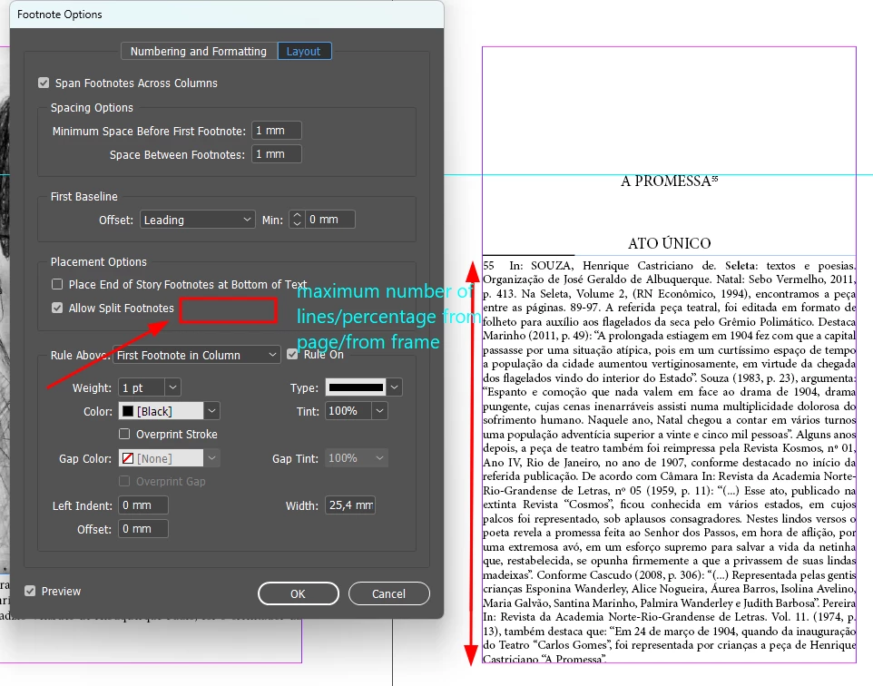Enable Overprint Stroke checkbox
Image resolution: width=873 pixels, height=686 pixels.
tap(124, 434)
